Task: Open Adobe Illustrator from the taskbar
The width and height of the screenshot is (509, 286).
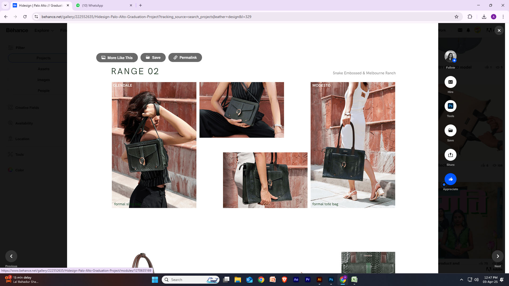Action: 319,280
